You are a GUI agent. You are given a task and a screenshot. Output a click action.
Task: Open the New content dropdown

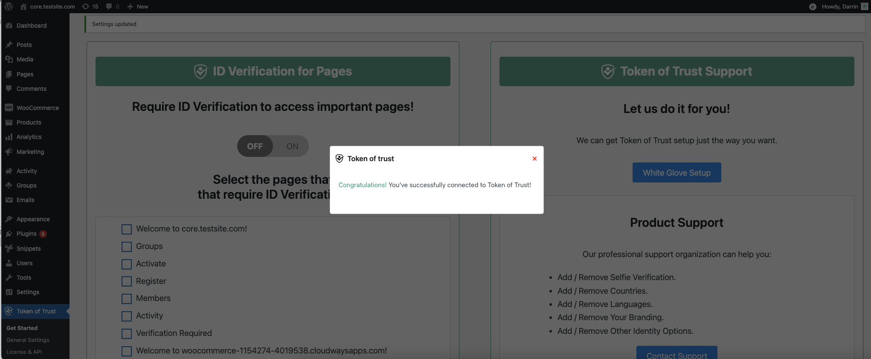(x=138, y=6)
